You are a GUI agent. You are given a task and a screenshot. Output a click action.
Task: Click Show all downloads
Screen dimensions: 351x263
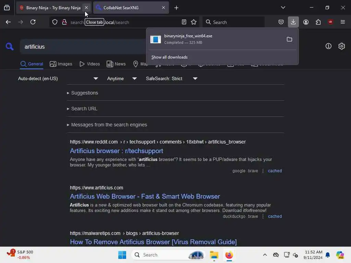click(169, 57)
